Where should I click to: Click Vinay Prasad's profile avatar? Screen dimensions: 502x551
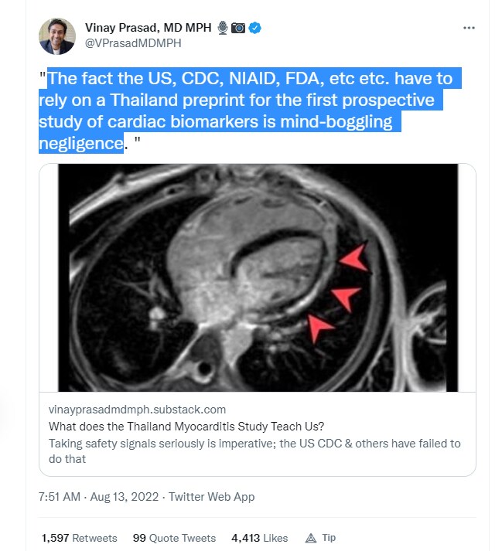57,36
